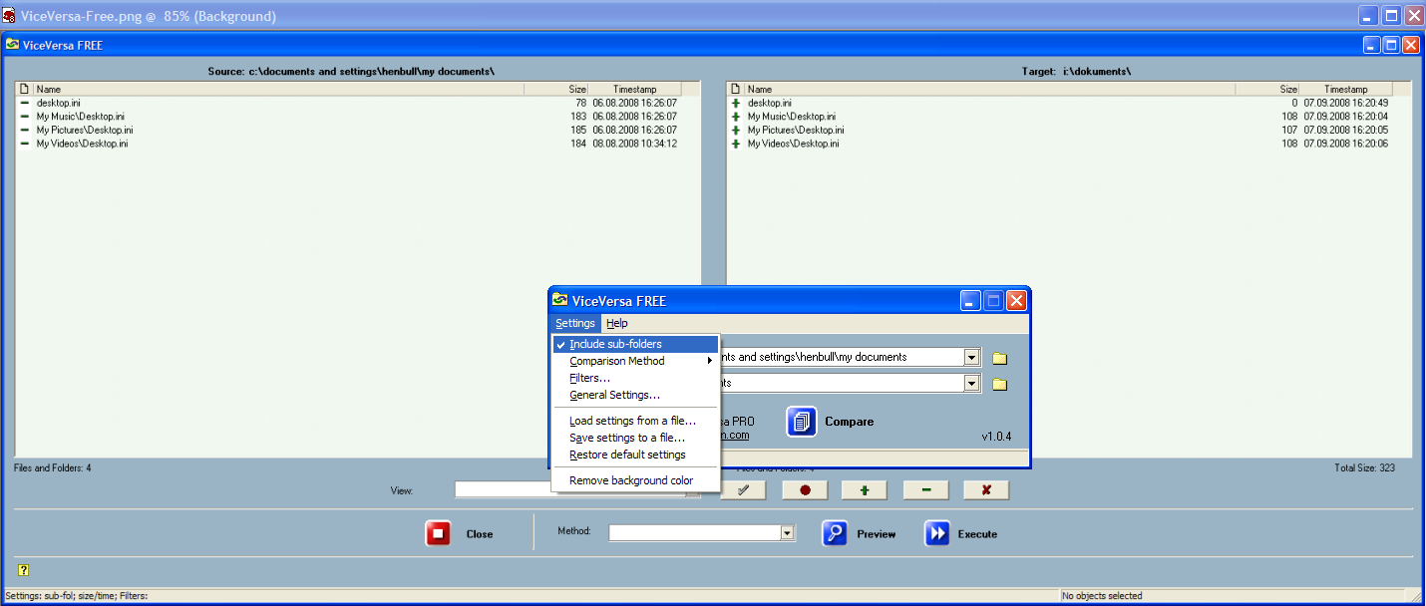Click the Execute fast-forward icon
Screen dimensions: 1426x606
(937, 533)
